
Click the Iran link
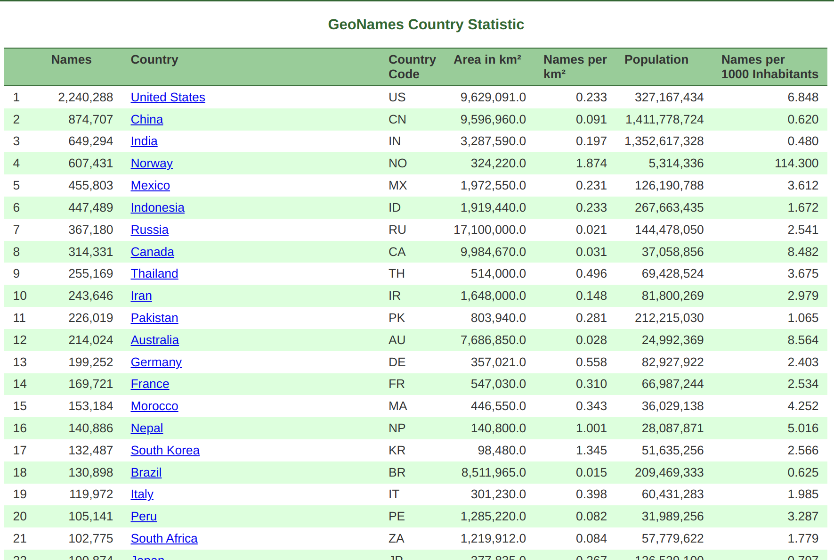[x=141, y=296]
